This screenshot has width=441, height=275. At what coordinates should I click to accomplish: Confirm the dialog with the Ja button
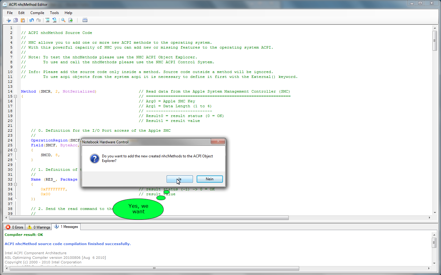pyautogui.click(x=179, y=179)
